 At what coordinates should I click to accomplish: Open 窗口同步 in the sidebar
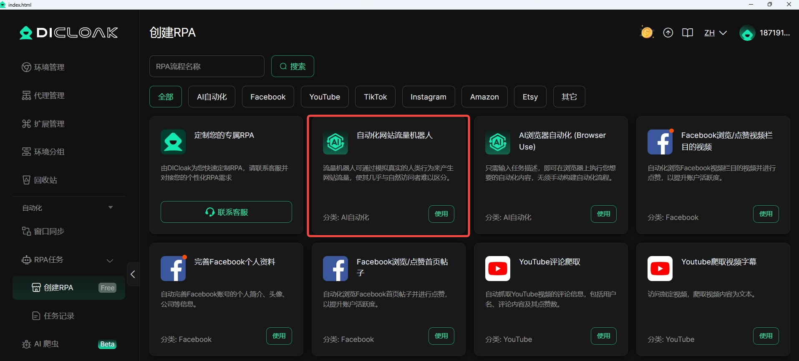click(43, 231)
